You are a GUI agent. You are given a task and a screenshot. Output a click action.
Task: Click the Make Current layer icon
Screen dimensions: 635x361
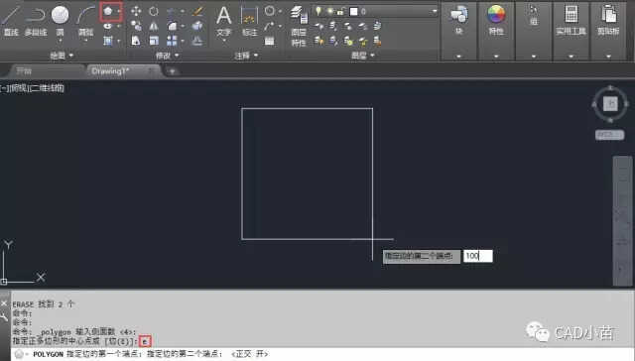(x=377, y=26)
